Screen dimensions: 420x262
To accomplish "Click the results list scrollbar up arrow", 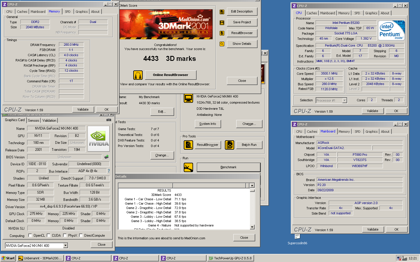I will coord(252,185).
